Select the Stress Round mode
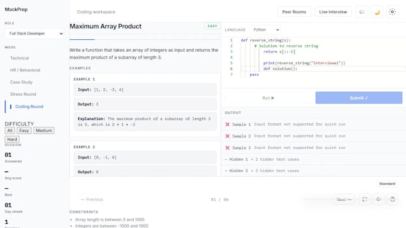406x228 pixels. (x=23, y=94)
